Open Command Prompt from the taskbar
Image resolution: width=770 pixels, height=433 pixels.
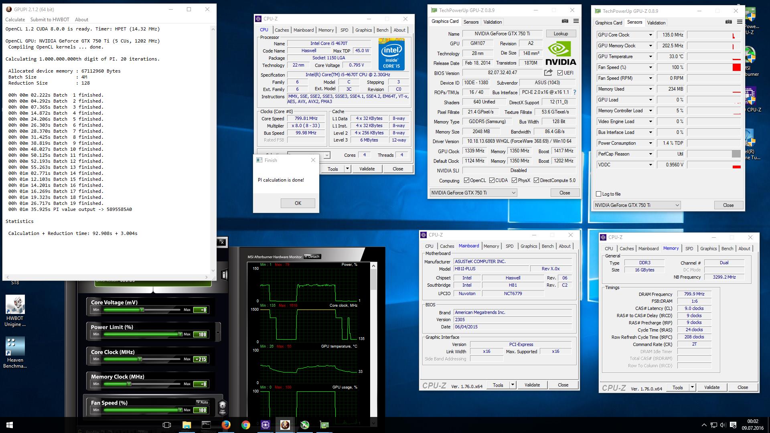[206, 425]
